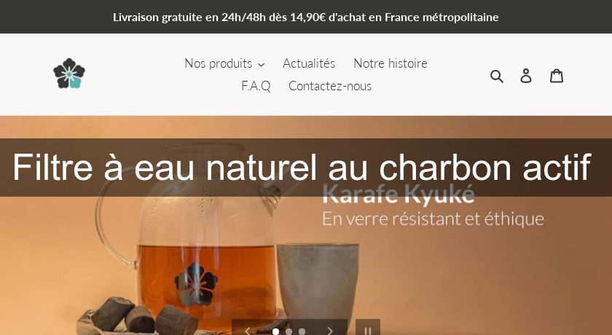Open the search magnifier icon
Screen dimensions: 612x335
coord(496,76)
